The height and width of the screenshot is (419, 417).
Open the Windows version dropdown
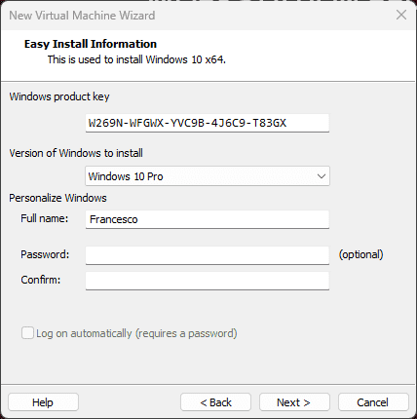pyautogui.click(x=208, y=176)
